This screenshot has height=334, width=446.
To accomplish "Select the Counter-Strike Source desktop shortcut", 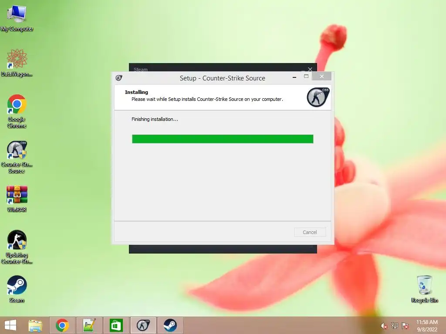I will pos(17,157).
